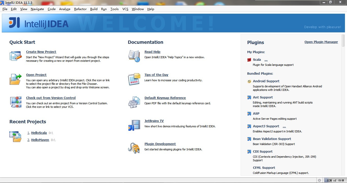
Task: Open the Window menu
Action: coord(138,9)
